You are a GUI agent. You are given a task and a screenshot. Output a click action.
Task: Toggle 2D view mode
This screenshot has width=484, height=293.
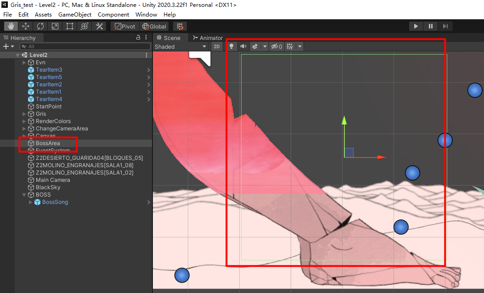pyautogui.click(x=217, y=47)
